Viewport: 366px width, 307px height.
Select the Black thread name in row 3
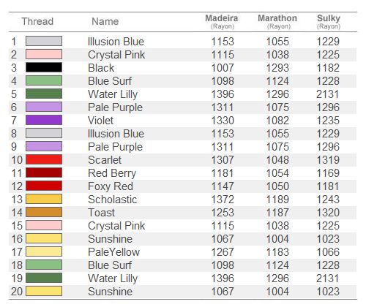click(101, 68)
